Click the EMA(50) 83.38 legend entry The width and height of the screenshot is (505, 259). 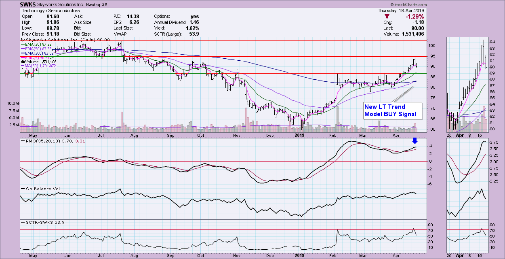coord(36,49)
